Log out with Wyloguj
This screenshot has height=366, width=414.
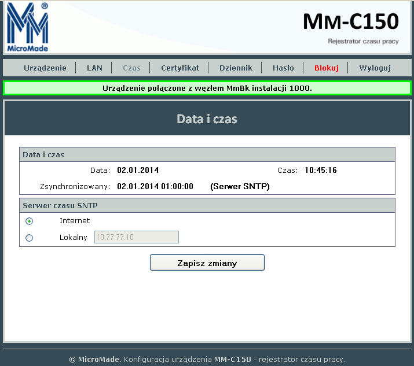tap(375, 68)
